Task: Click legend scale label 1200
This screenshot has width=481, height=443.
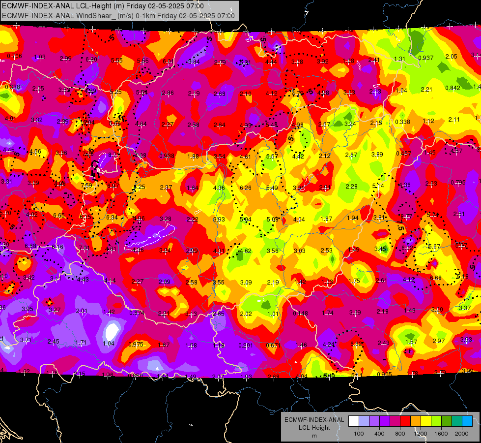Action: pyautogui.click(x=420, y=434)
